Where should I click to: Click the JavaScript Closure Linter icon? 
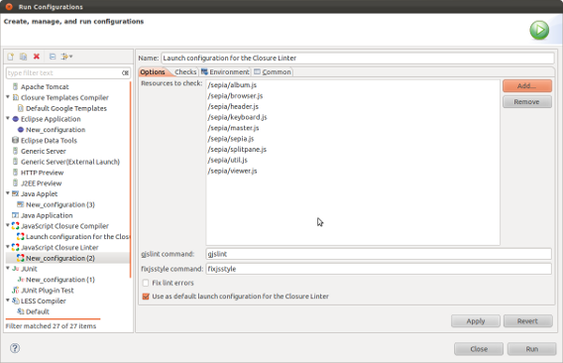(x=16, y=247)
